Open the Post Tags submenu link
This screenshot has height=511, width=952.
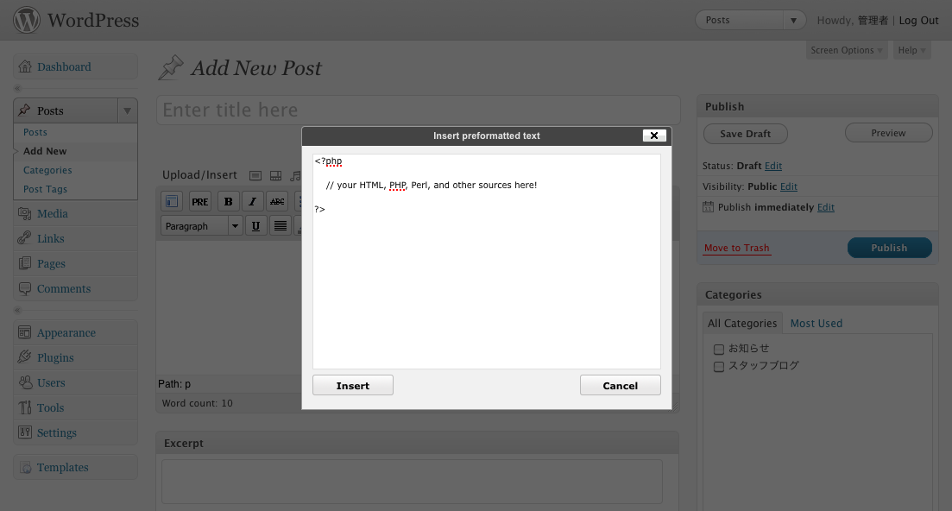(45, 189)
